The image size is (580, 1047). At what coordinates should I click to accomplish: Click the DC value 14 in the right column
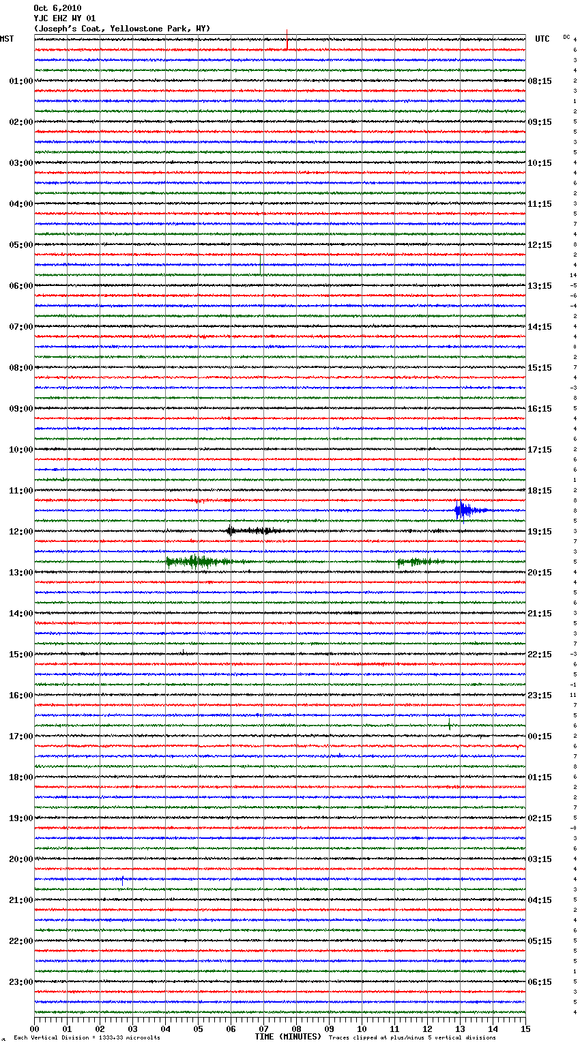pos(574,275)
